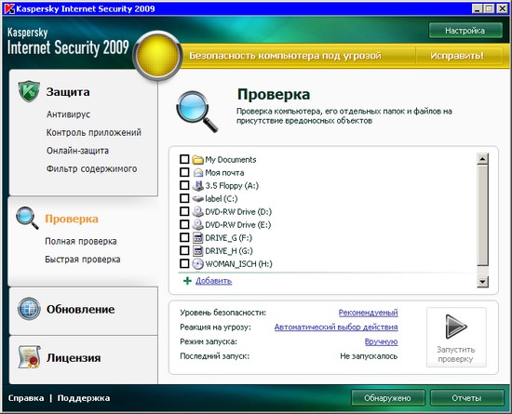Click the large magnifier icon in Проверка header

pos(197,112)
